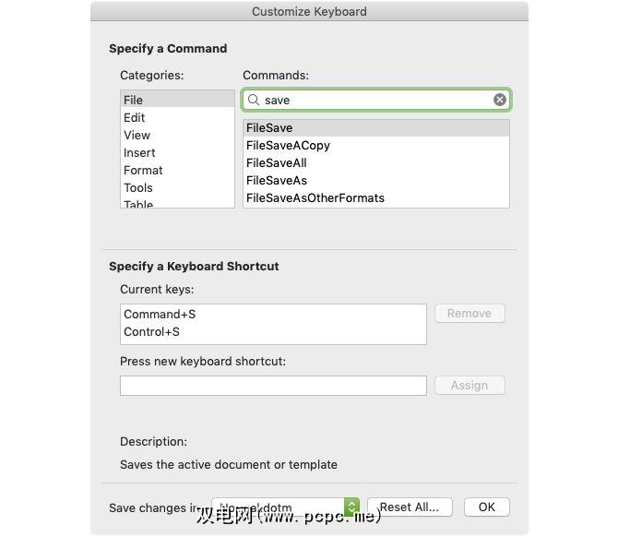Clear the search field with X icon
The image size is (618, 537).
point(500,100)
